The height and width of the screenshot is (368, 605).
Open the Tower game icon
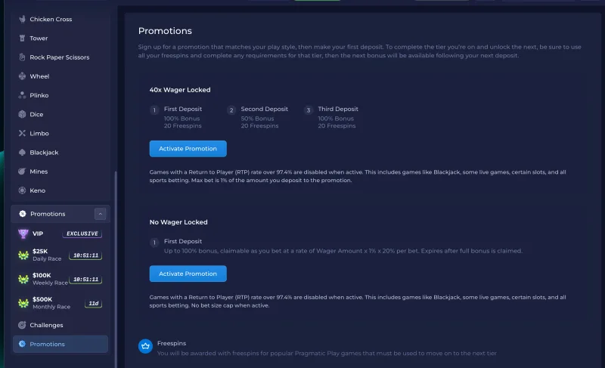[22, 38]
